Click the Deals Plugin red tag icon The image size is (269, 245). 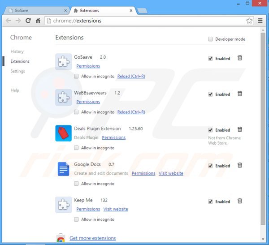click(64, 133)
